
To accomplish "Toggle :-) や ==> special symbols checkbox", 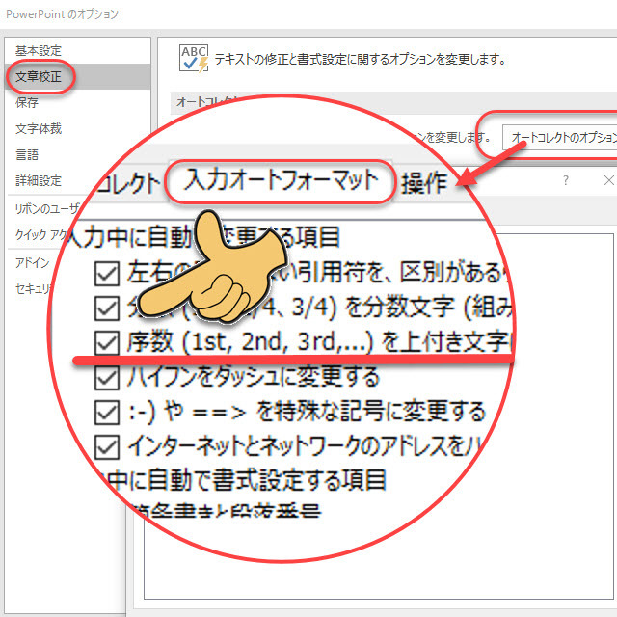I will (x=107, y=413).
